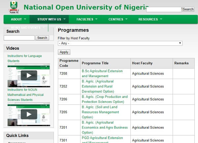Click the header Search button

tap(188, 9)
